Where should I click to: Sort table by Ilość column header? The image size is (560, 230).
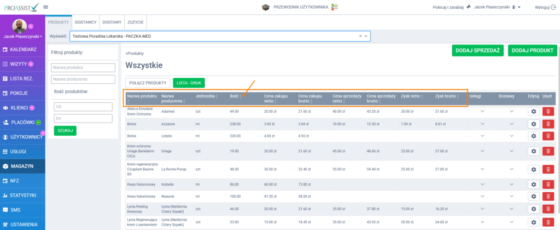pos(235,96)
